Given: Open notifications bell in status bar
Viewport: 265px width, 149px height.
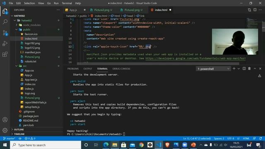Looking at the screenshot, I should 260,138.
